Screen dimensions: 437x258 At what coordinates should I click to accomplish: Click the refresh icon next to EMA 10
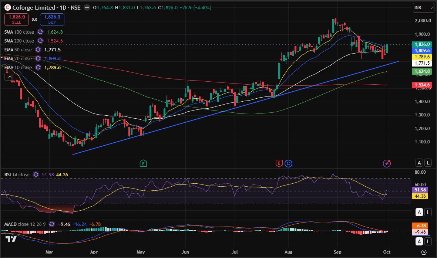(x=38, y=68)
